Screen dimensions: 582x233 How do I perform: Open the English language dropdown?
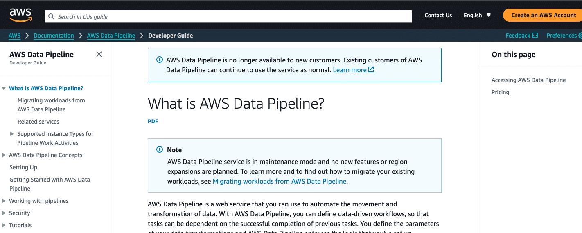pos(477,15)
